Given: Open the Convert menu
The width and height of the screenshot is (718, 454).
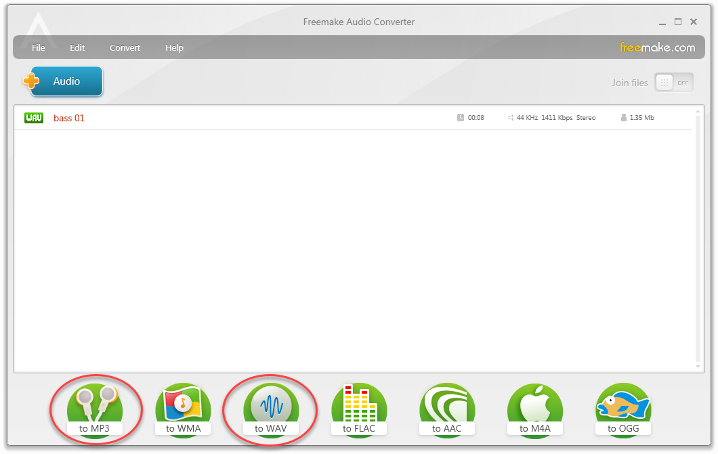Looking at the screenshot, I should [x=125, y=47].
